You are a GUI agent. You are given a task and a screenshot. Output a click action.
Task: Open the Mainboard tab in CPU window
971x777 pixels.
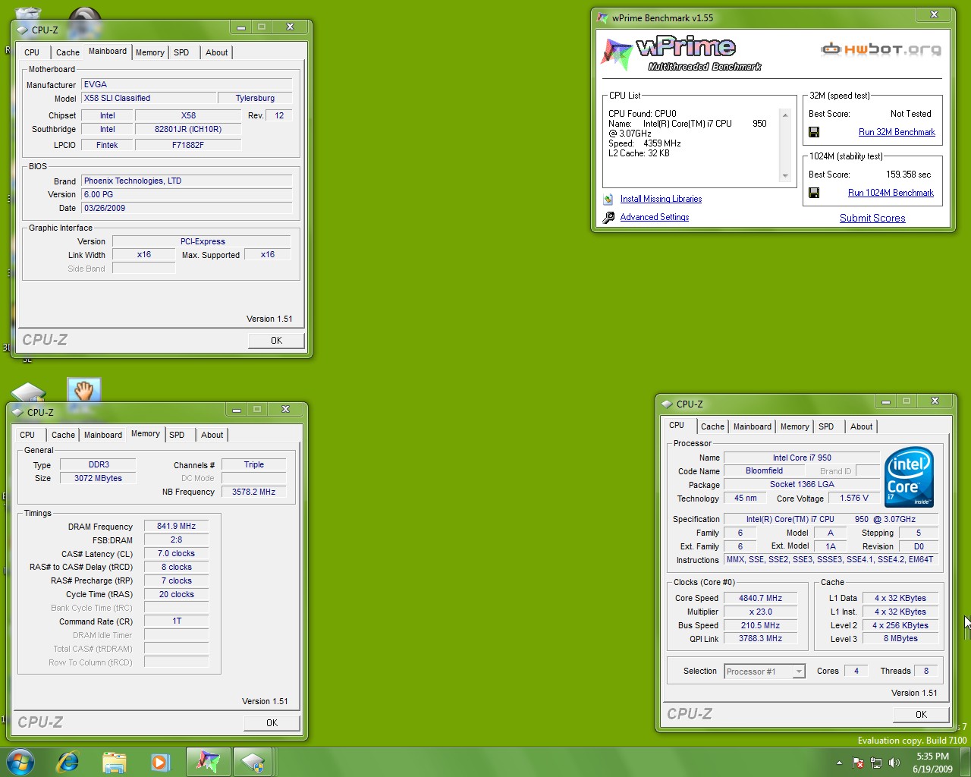pyautogui.click(x=753, y=426)
